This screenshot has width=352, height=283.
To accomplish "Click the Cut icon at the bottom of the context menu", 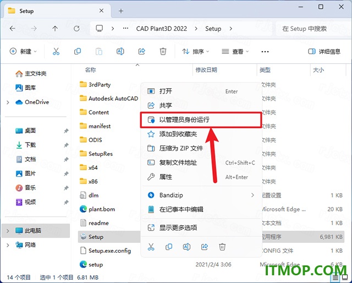I will [151, 247].
